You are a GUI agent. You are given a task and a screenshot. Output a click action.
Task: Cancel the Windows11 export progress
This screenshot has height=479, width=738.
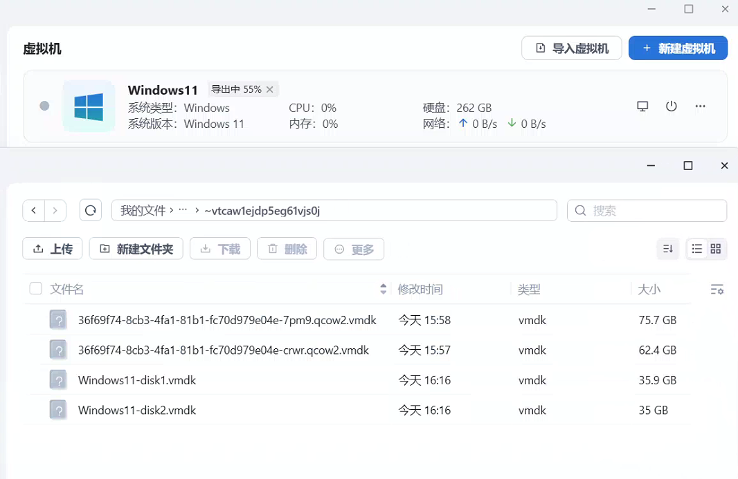pos(270,89)
